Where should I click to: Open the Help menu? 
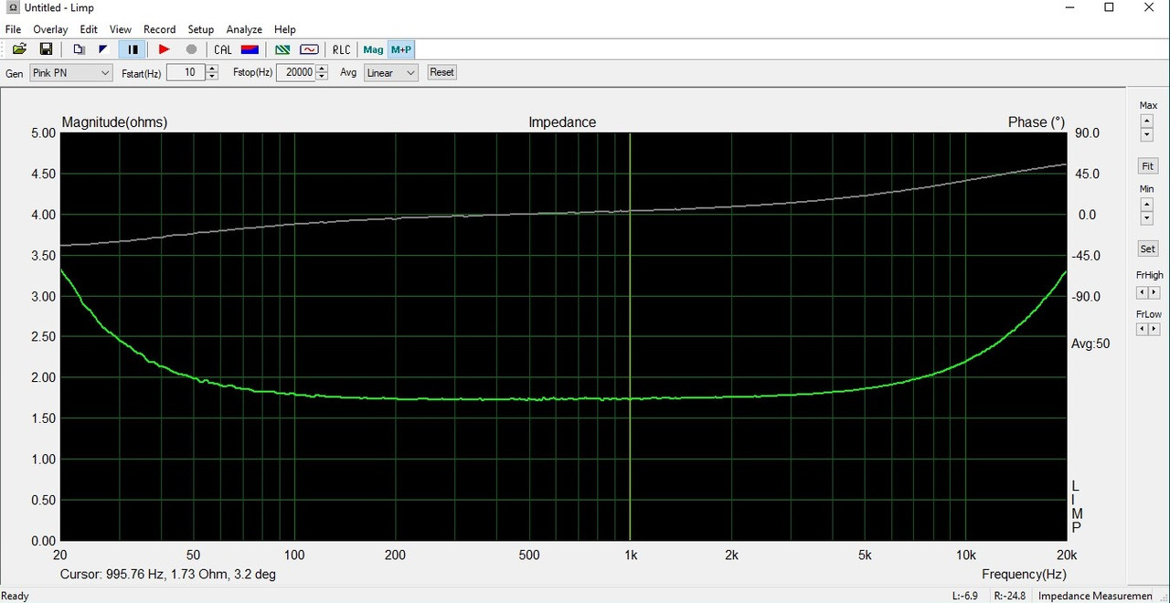click(285, 29)
